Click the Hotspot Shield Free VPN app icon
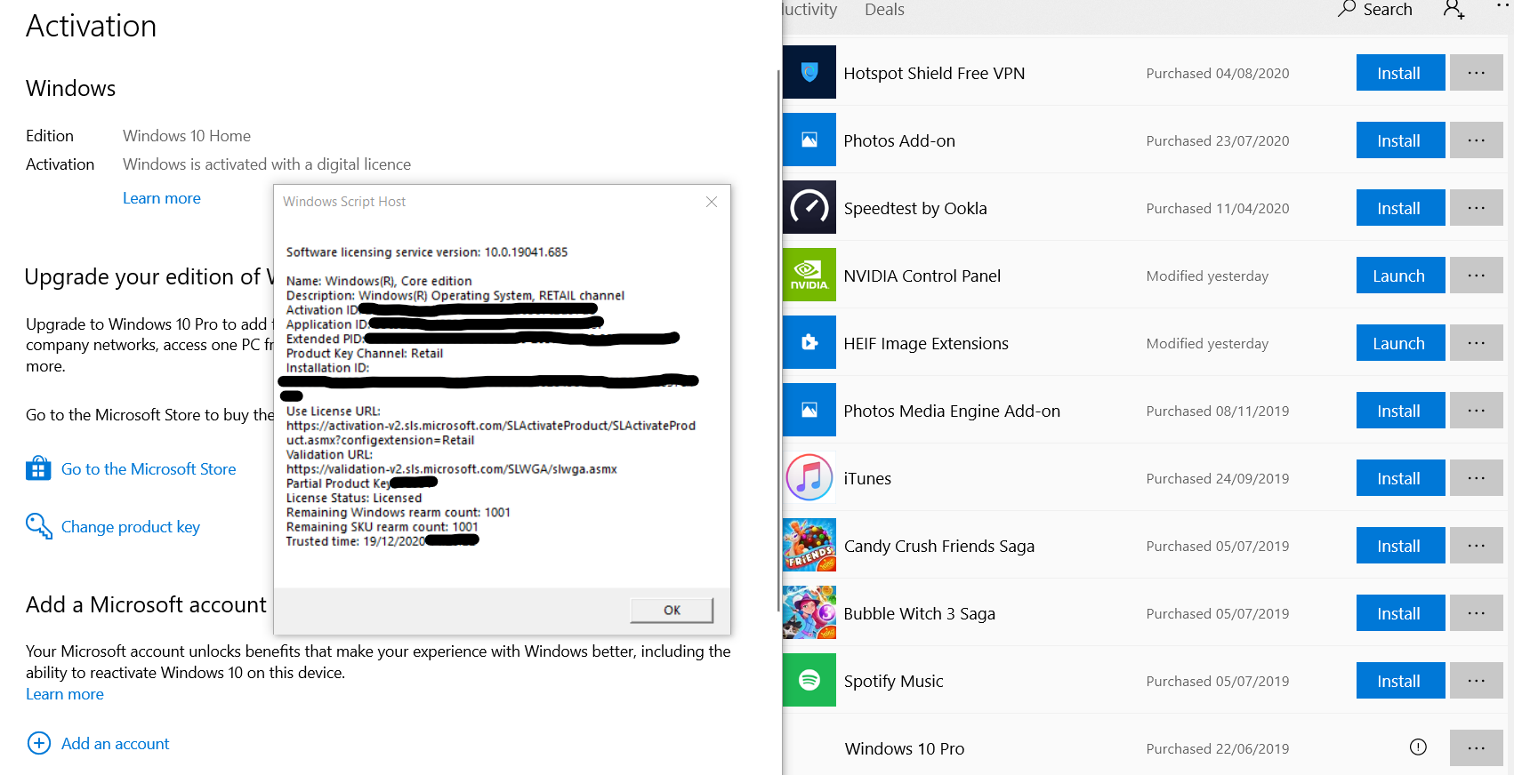1514x775 pixels. [x=809, y=72]
